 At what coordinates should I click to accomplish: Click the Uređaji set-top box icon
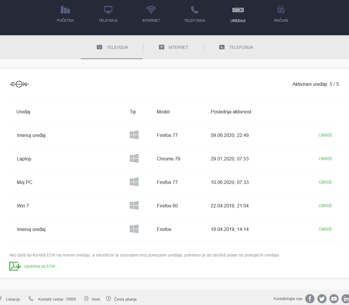238,10
